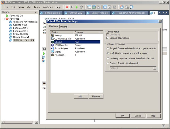Screen dimensions: 170x129
Task: Switch to the Options tab
Action: 64,27
